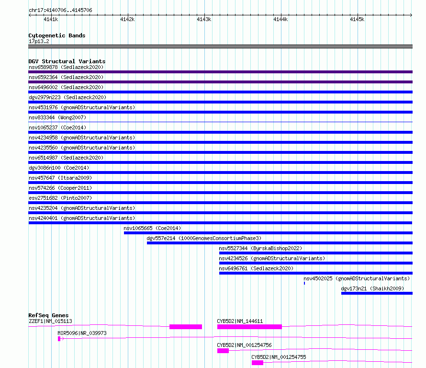Click the ruler's right scroll arrow
The height and width of the screenshot is (368, 426).
click(x=411, y=15)
